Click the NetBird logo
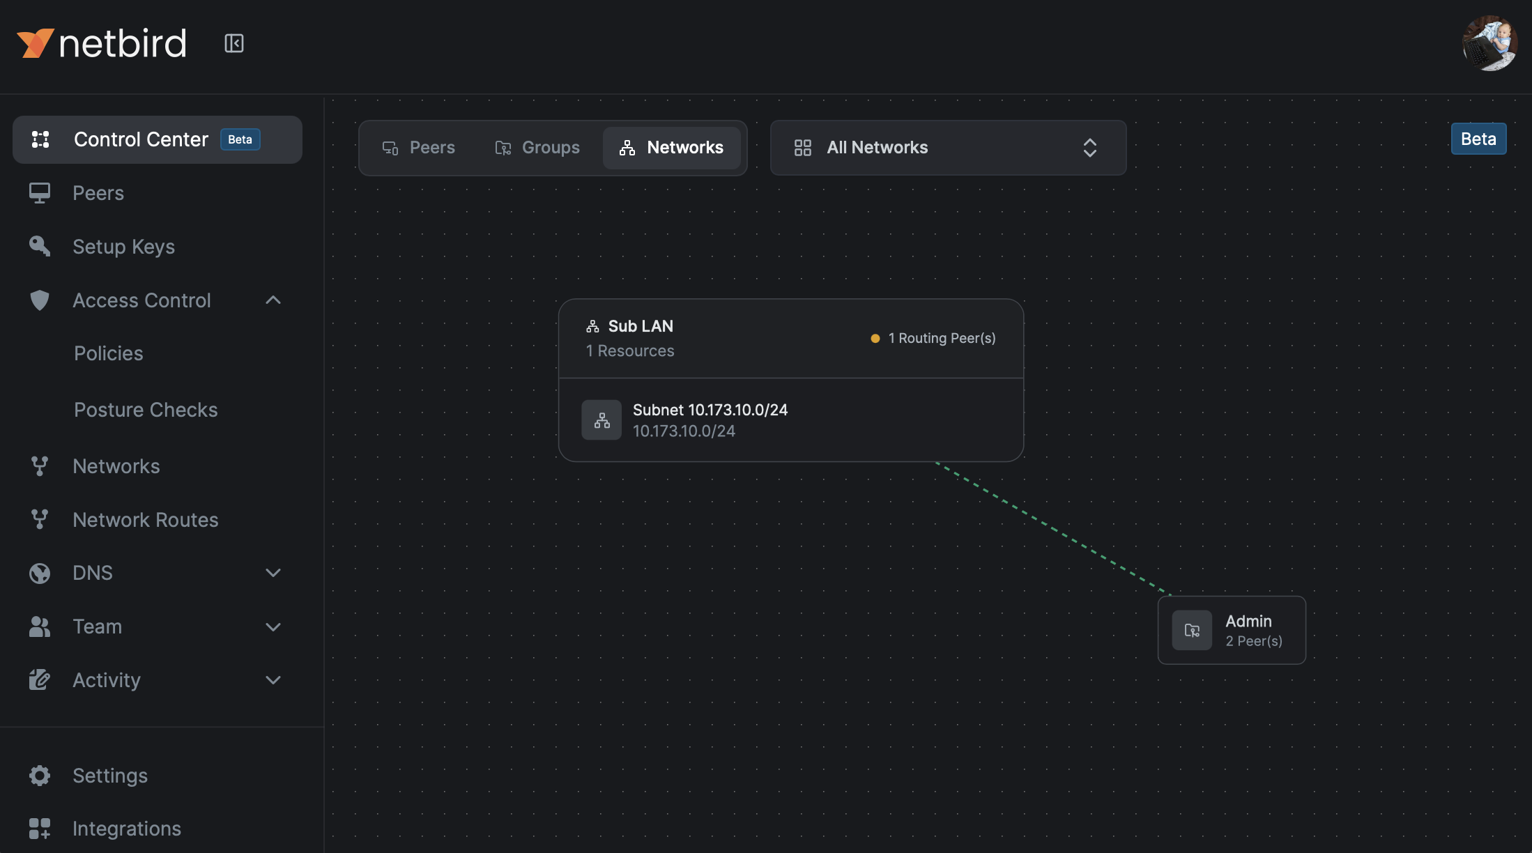The height and width of the screenshot is (853, 1532). pyautogui.click(x=102, y=42)
